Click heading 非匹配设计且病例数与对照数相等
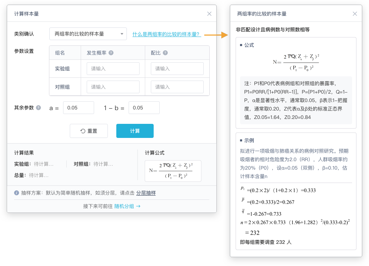 tap(273, 30)
